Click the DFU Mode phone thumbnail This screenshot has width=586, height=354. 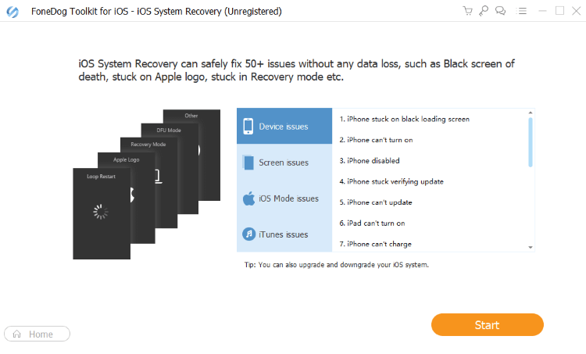click(x=169, y=131)
